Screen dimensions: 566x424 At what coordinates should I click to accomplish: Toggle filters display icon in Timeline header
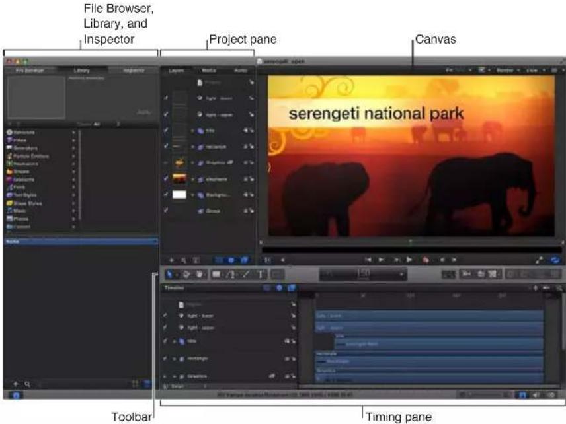(x=292, y=288)
